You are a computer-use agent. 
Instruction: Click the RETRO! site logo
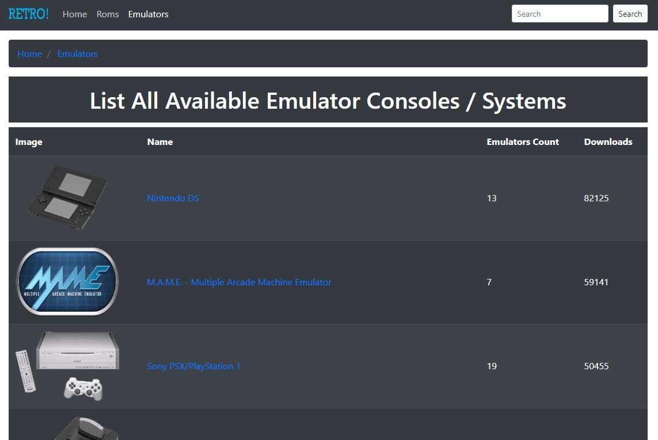(29, 13)
